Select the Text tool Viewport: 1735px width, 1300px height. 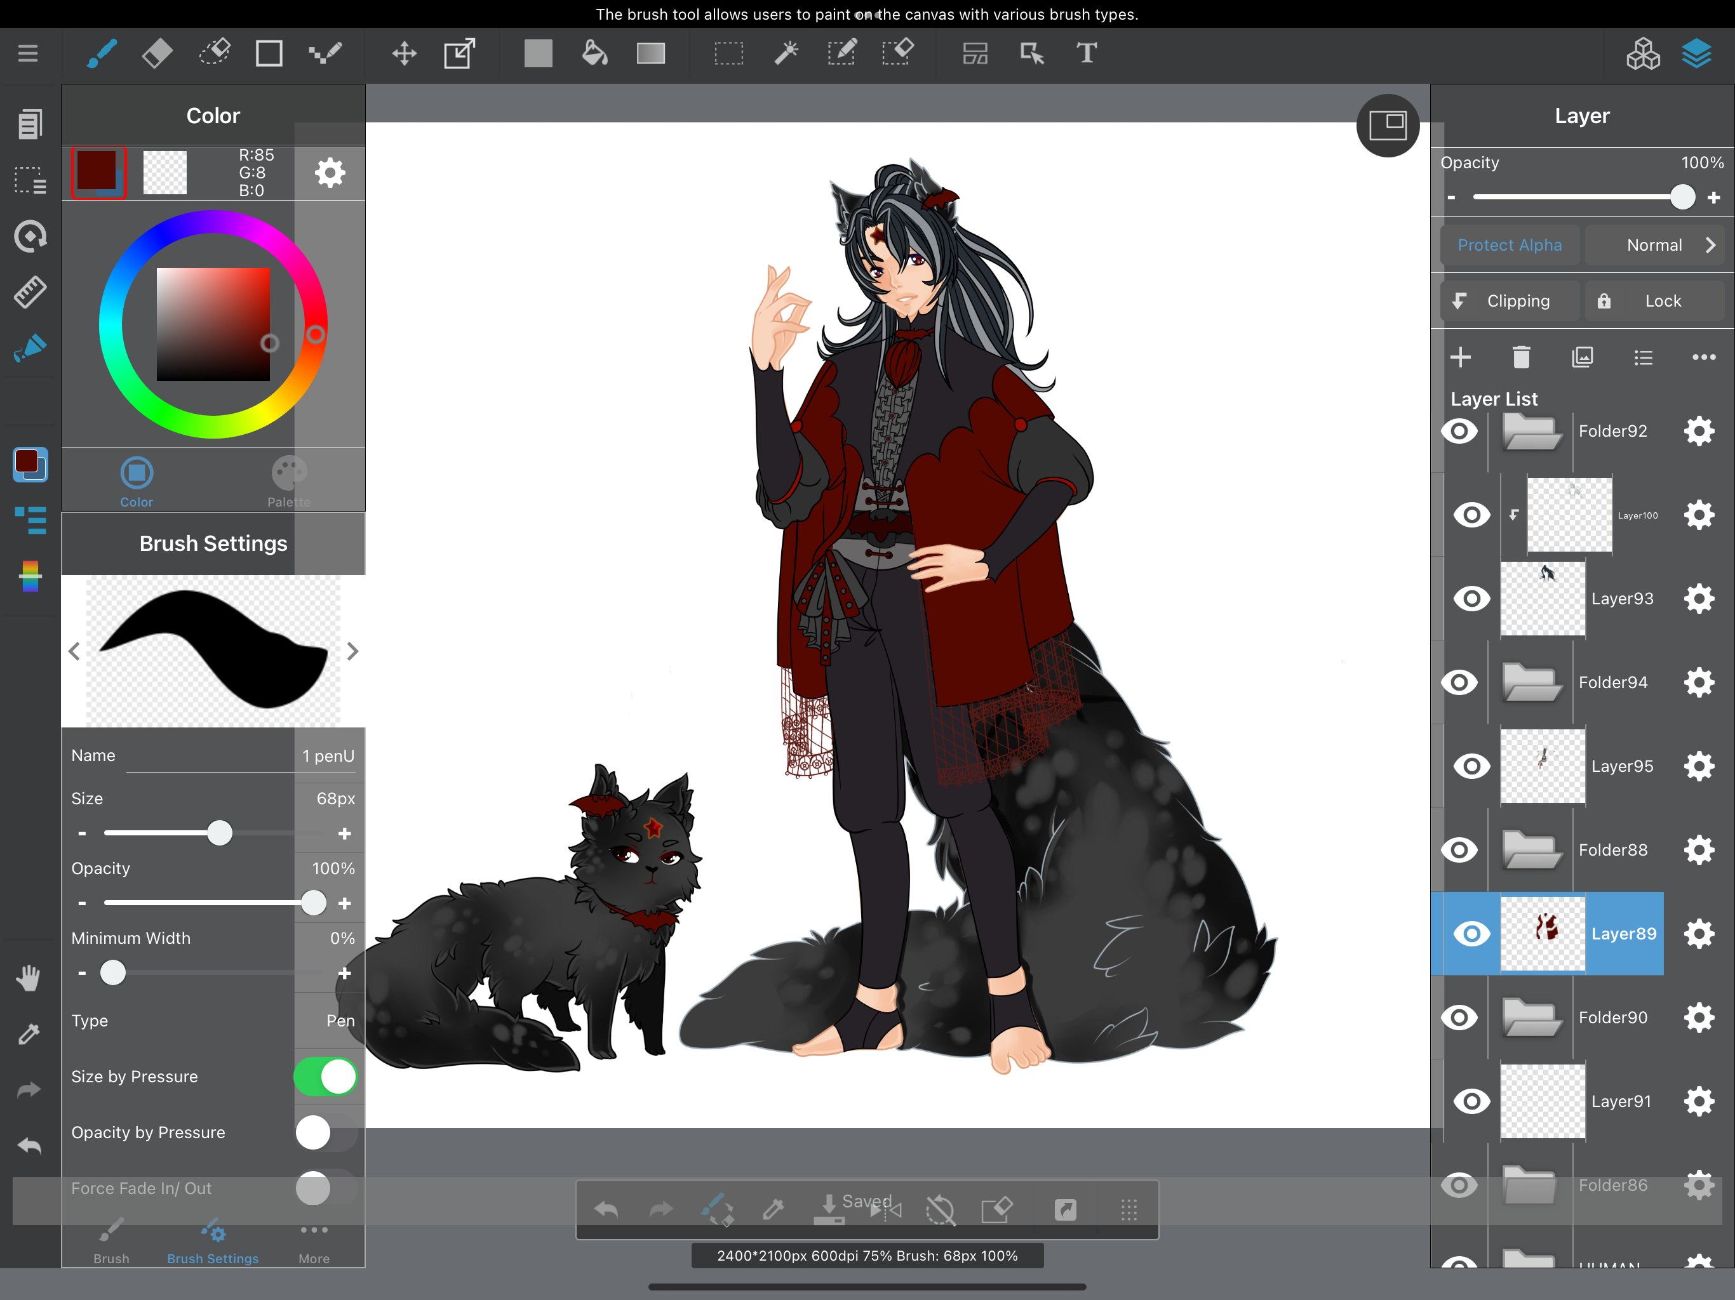[1087, 53]
